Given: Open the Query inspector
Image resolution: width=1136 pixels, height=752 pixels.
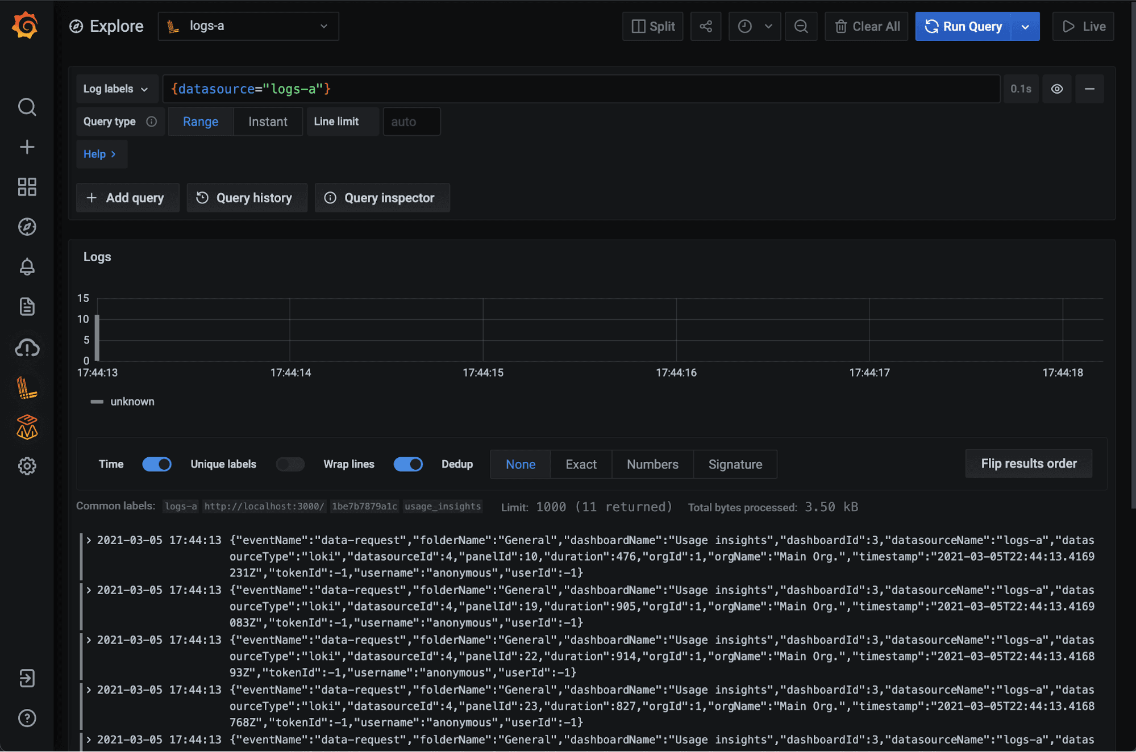Looking at the screenshot, I should (x=382, y=198).
